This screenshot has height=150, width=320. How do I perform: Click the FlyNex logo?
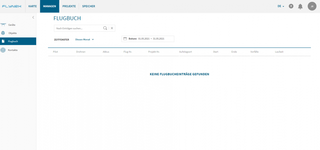pos(12,6)
